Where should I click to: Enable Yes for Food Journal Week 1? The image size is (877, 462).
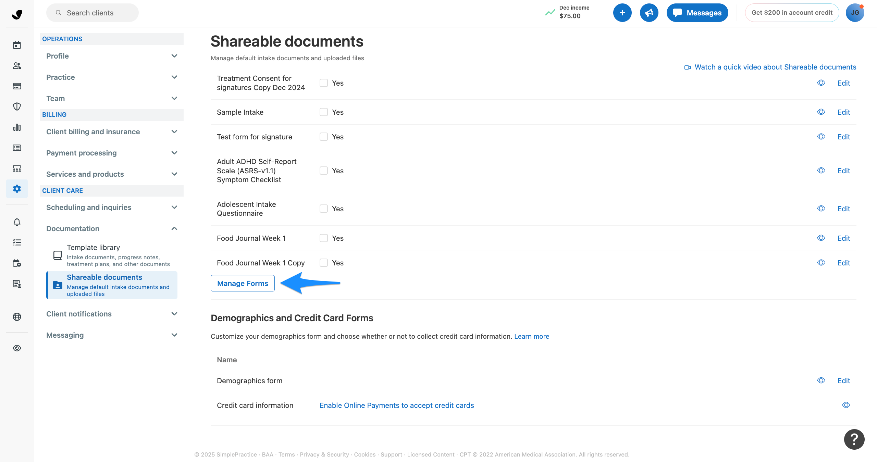point(323,238)
